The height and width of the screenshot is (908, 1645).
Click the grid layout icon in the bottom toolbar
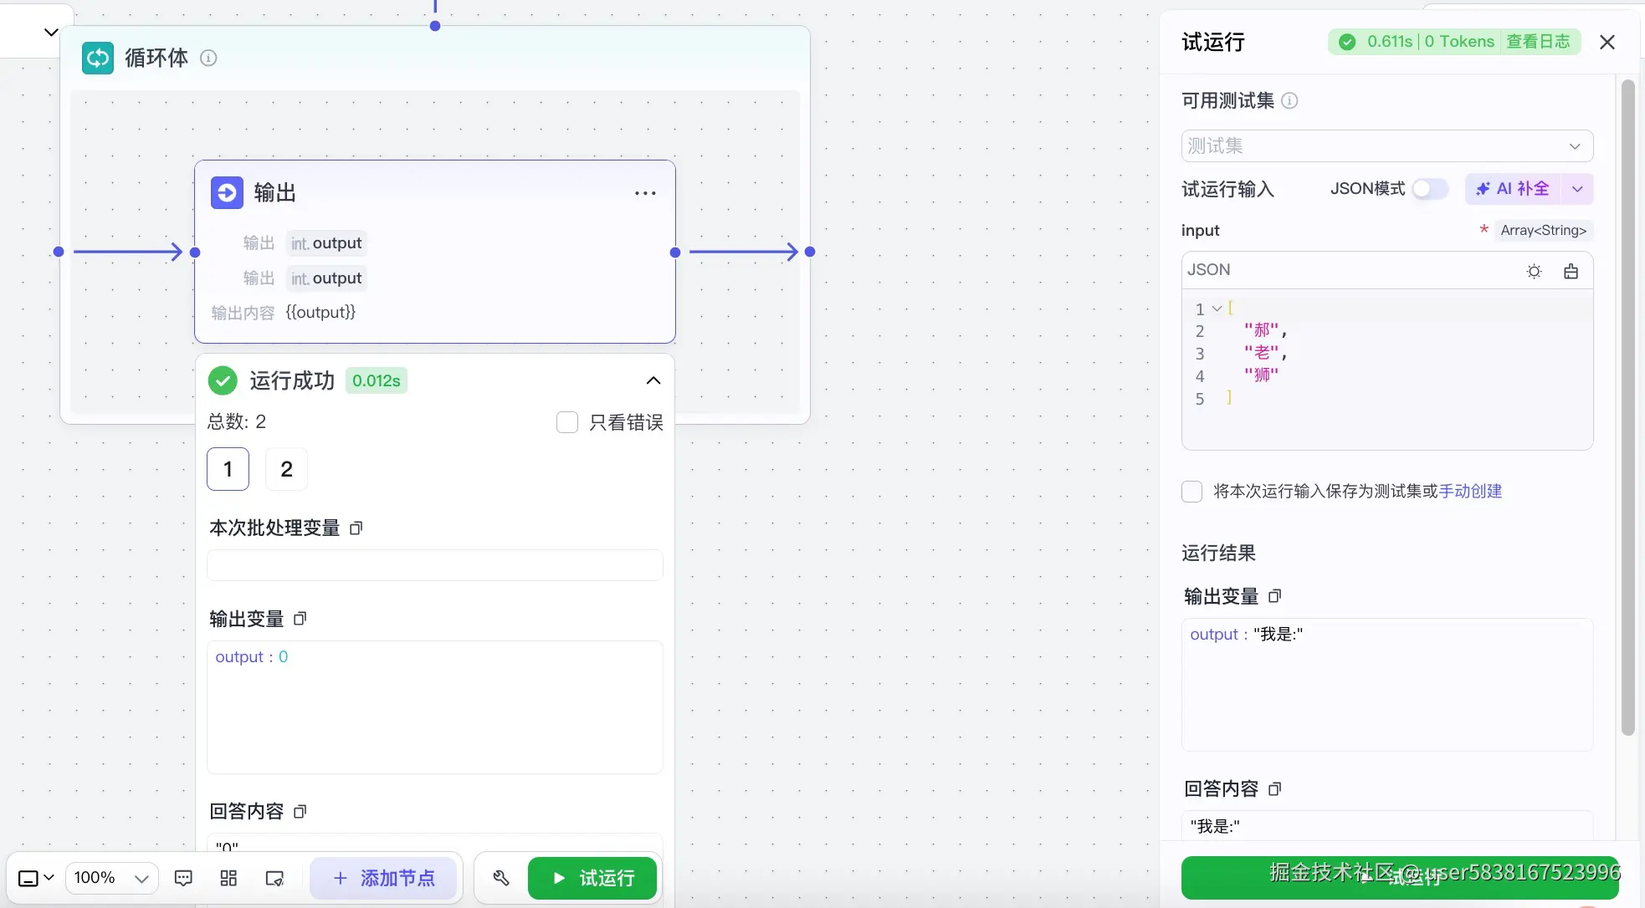228,878
